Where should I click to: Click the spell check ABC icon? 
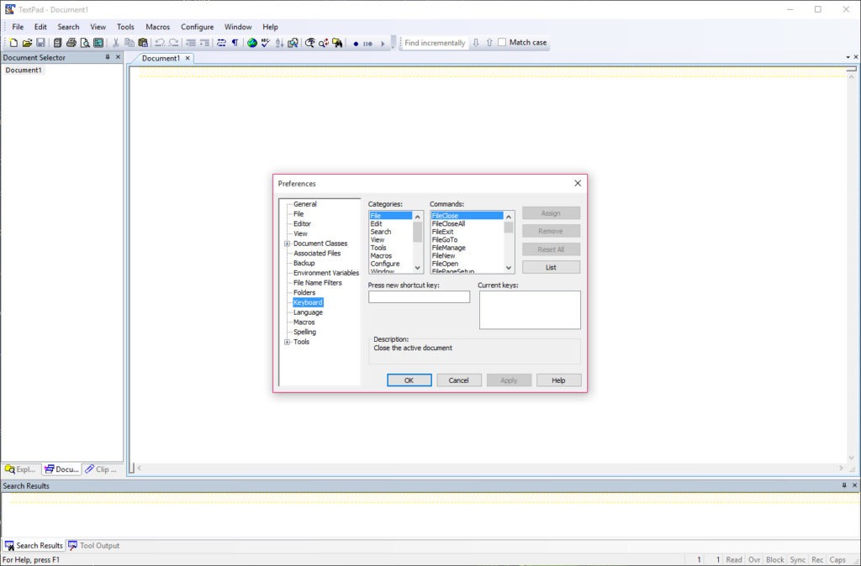[266, 43]
